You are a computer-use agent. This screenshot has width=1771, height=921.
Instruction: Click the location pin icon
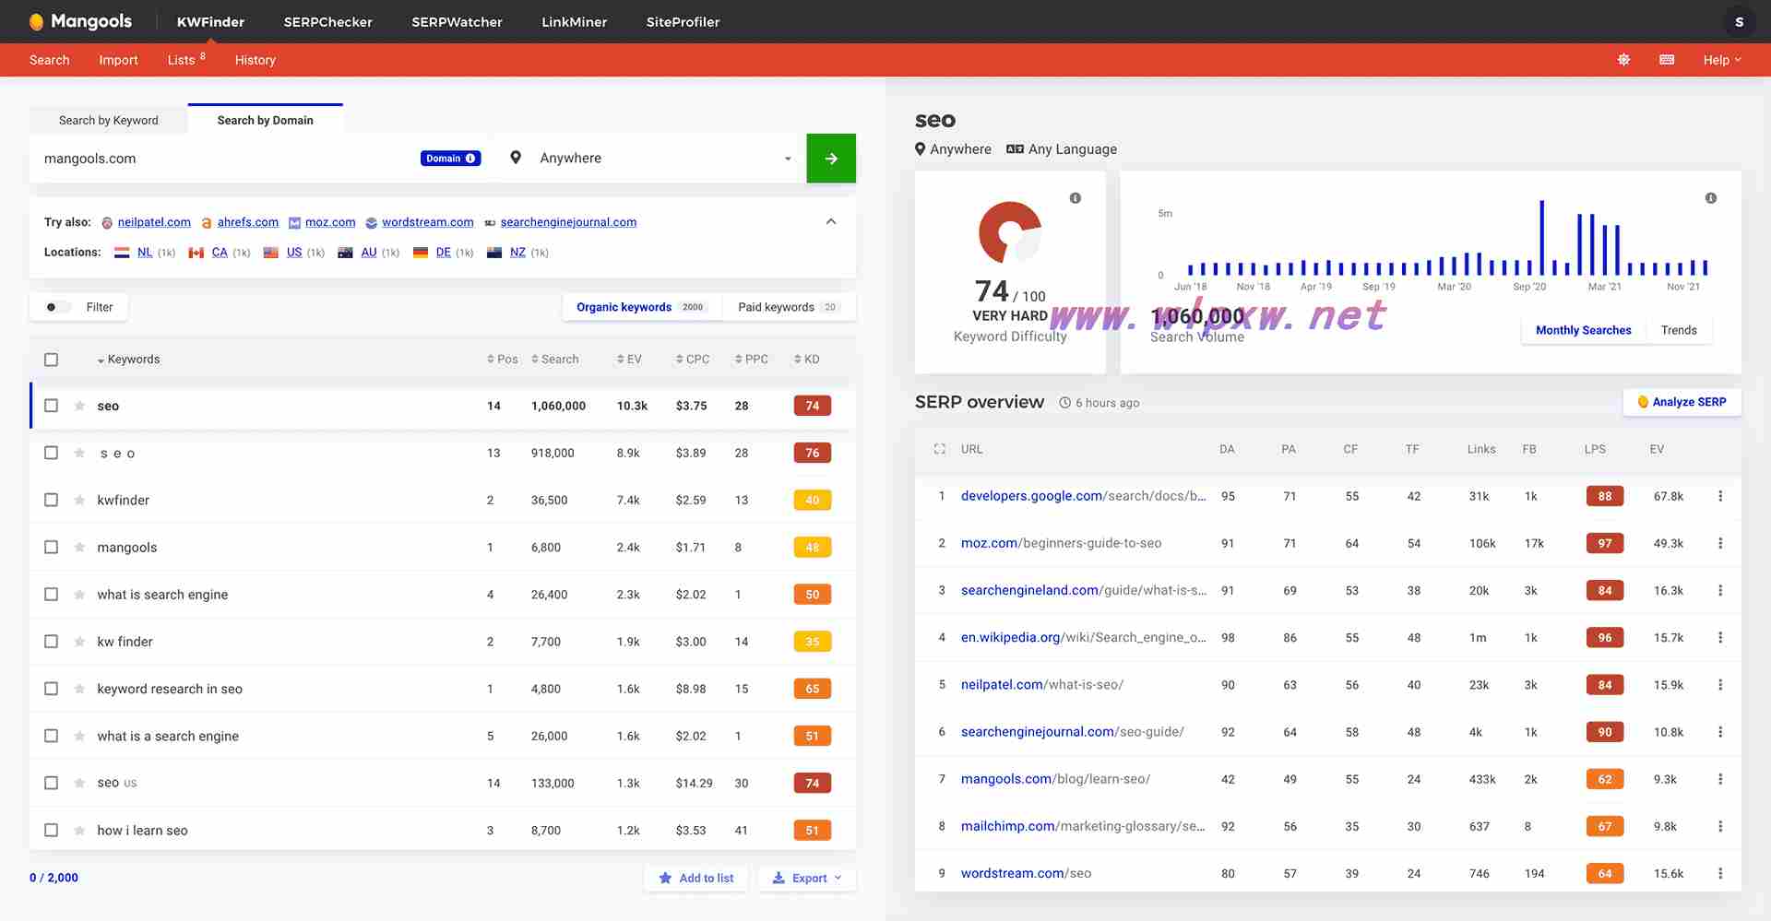516,158
